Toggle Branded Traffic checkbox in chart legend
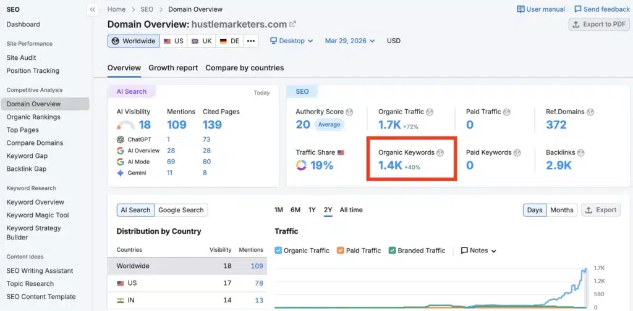The image size is (633, 311). click(392, 251)
